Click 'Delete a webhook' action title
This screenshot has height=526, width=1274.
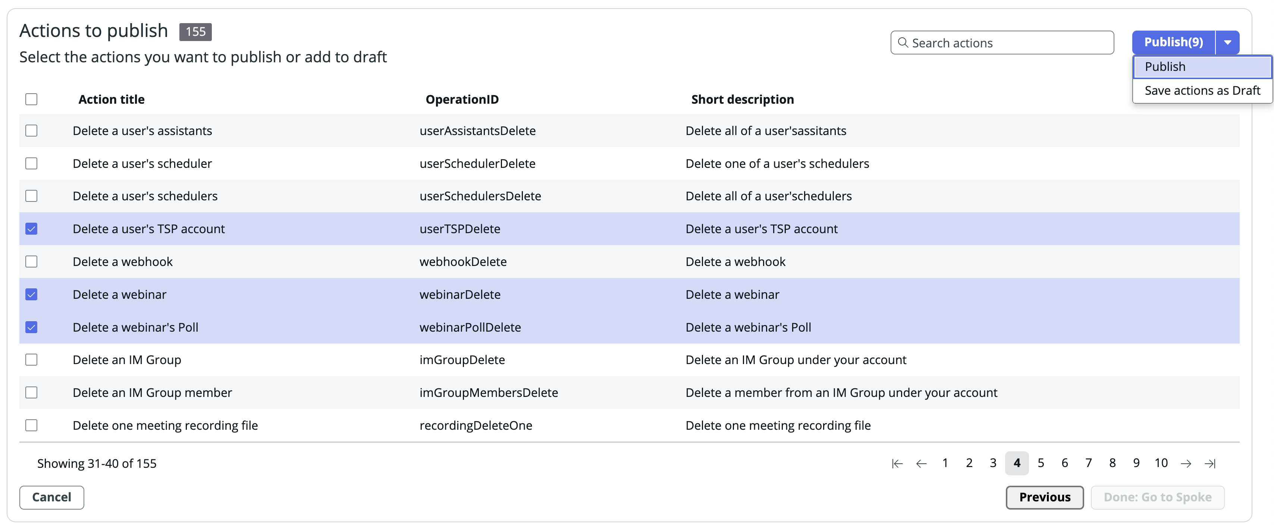(123, 261)
